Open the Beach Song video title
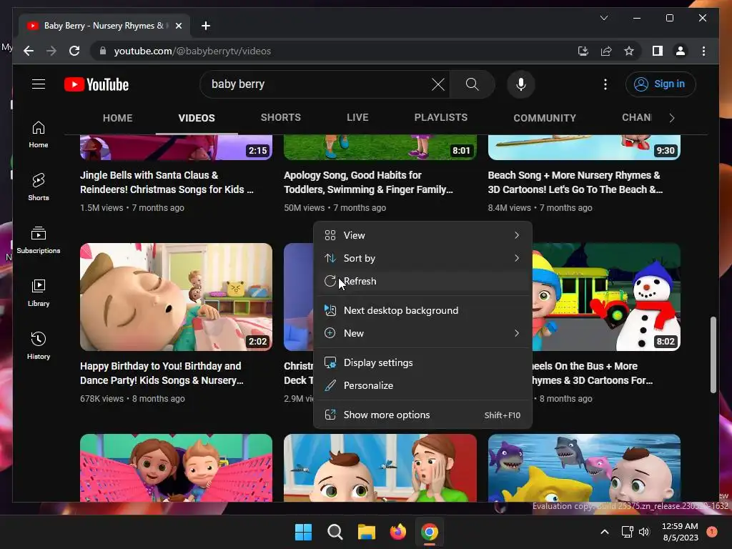The width and height of the screenshot is (732, 549). pos(575,182)
